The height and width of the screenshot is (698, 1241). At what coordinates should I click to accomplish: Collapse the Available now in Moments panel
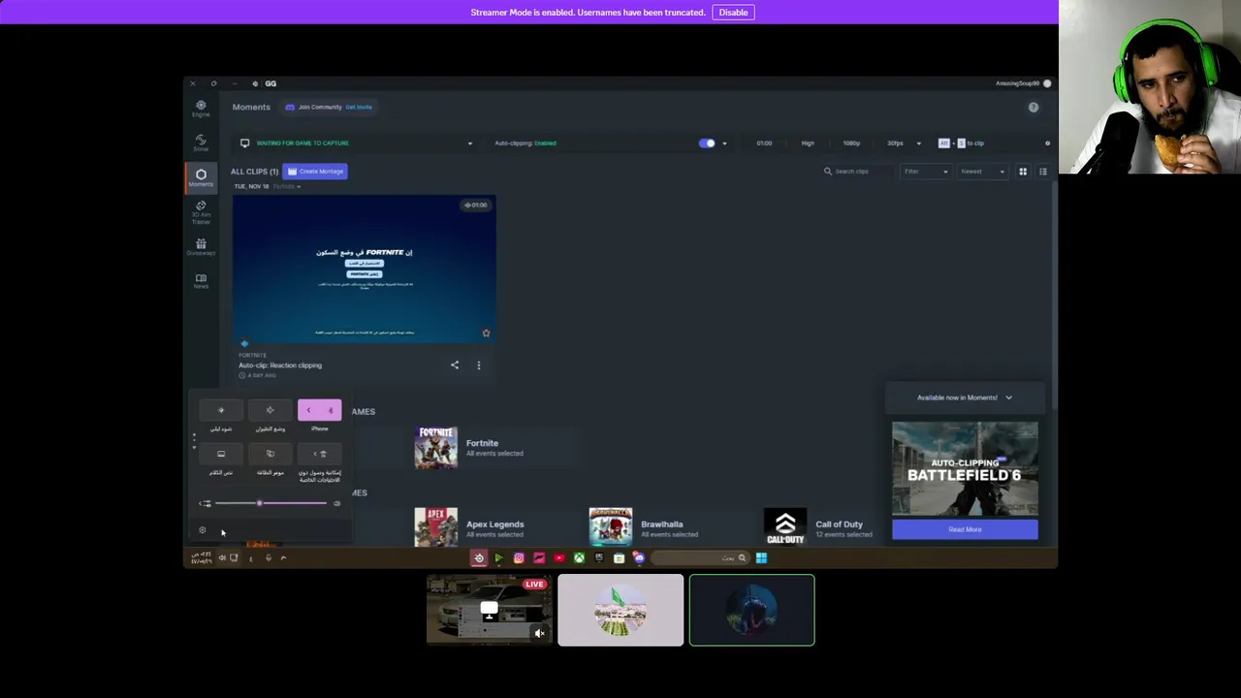[x=1008, y=397]
